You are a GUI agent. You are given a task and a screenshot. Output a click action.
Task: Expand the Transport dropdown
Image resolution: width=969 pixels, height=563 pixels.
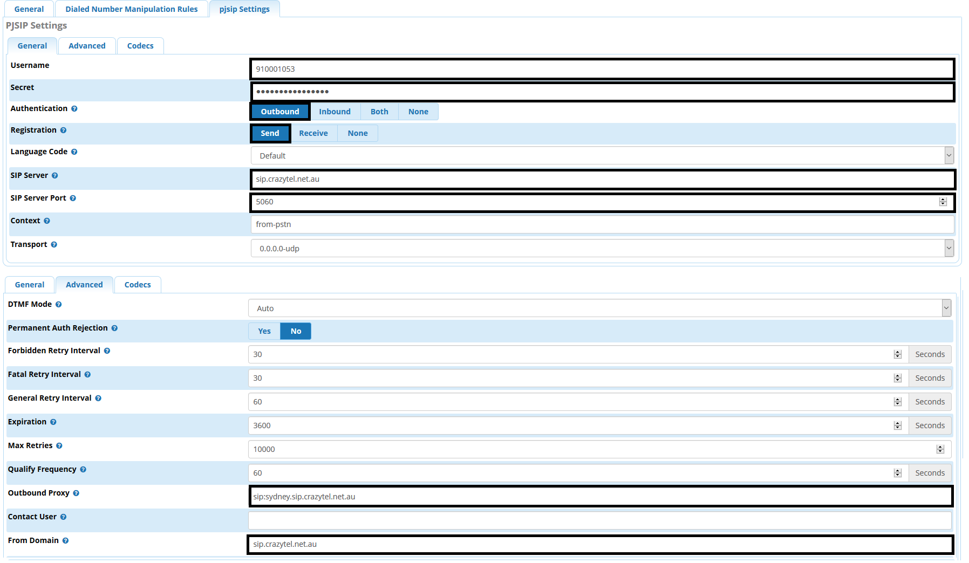[602, 249]
